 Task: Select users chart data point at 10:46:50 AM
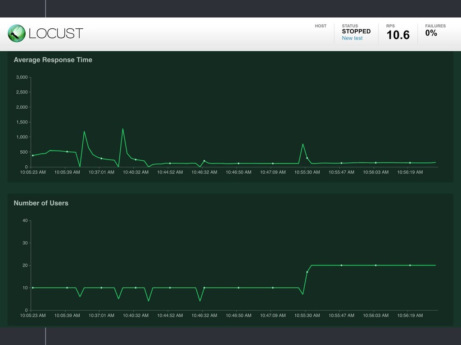(x=239, y=287)
